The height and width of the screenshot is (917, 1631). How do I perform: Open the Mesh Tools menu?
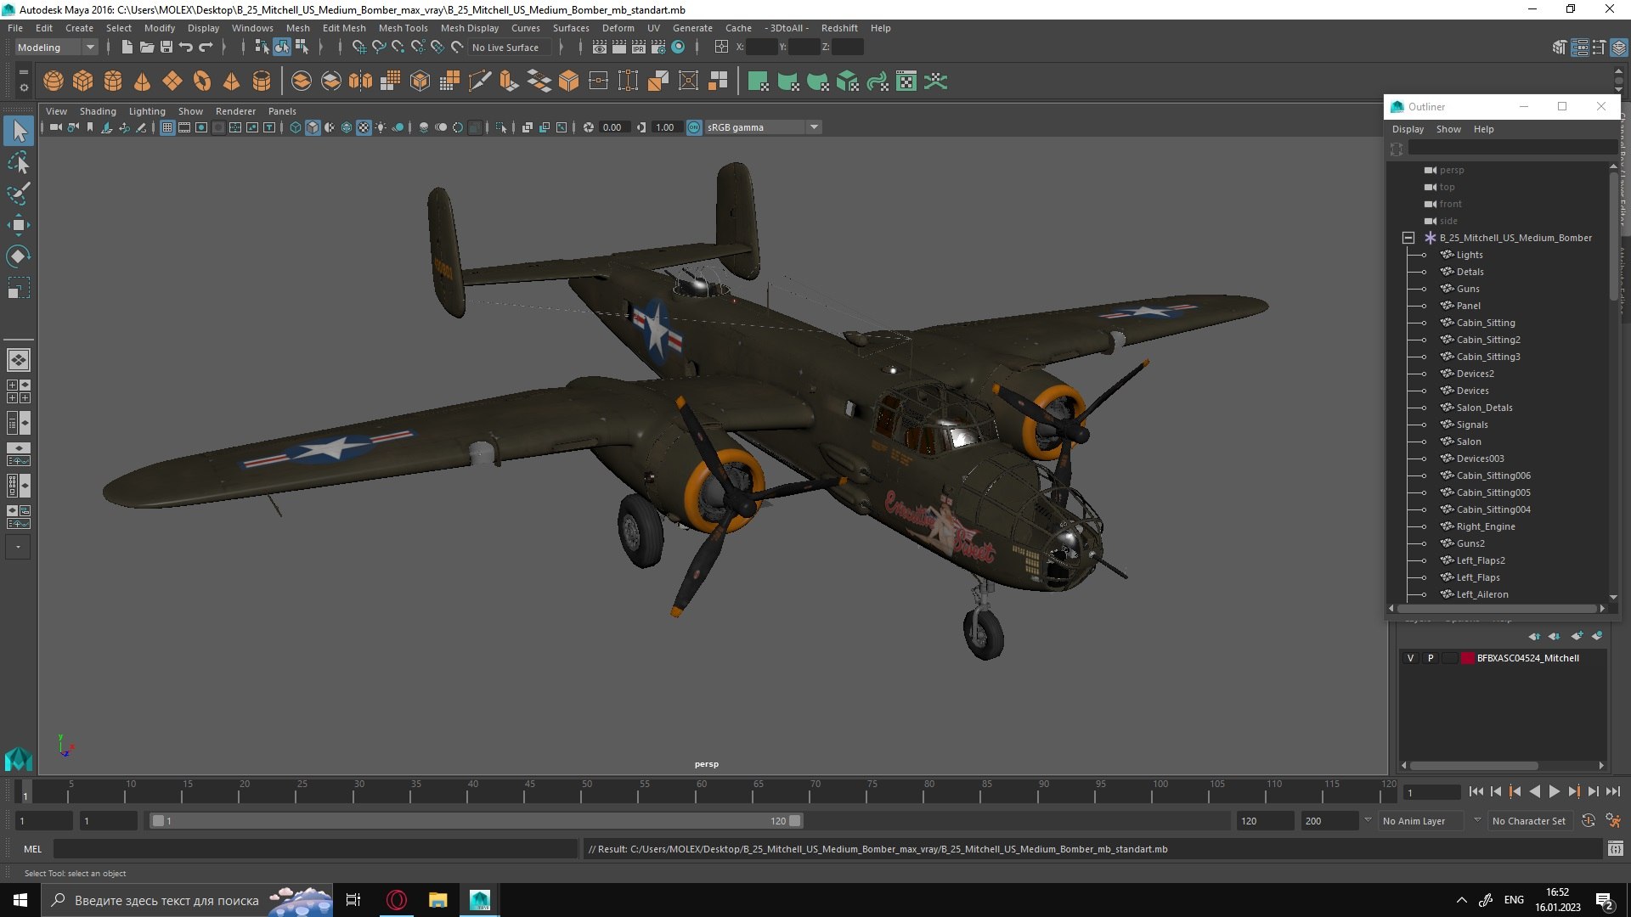(403, 28)
